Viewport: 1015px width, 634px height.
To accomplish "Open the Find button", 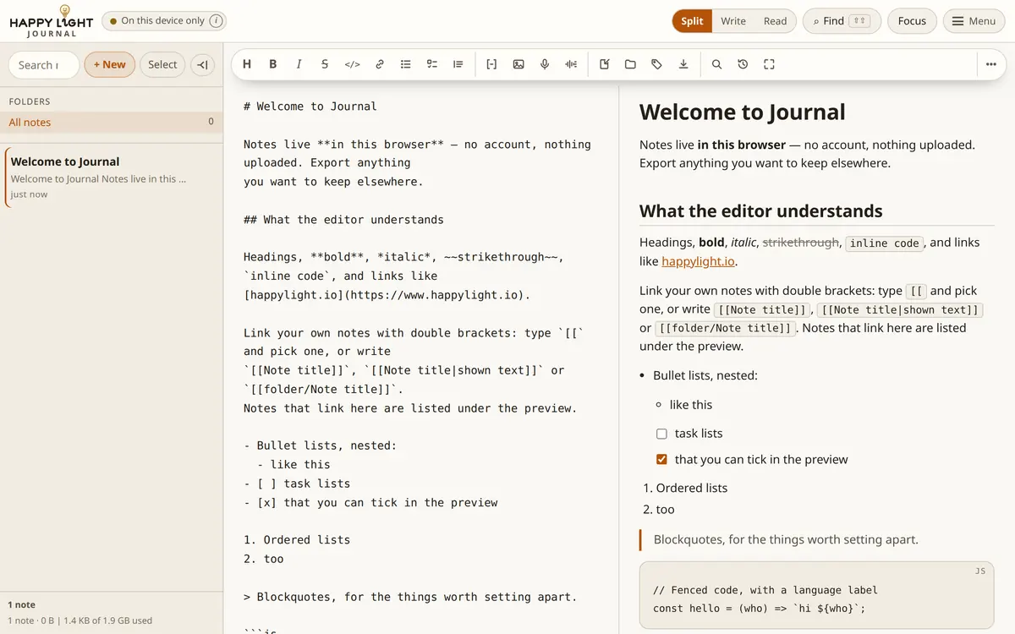I will click(842, 21).
